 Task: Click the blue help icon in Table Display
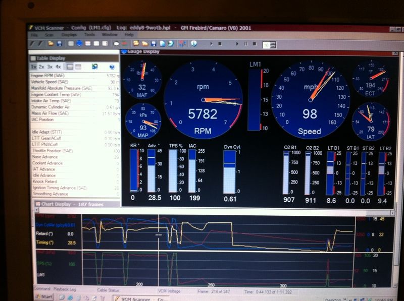(112, 67)
